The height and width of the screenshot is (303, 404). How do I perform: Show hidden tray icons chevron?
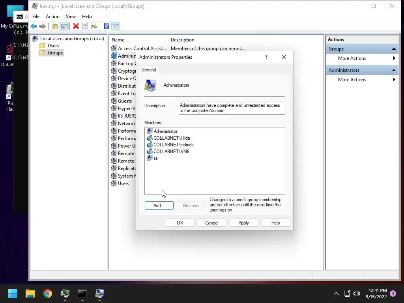click(336, 294)
